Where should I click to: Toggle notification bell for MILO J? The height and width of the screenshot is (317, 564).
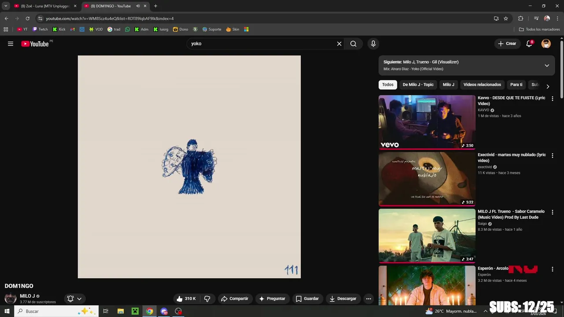tap(74, 299)
